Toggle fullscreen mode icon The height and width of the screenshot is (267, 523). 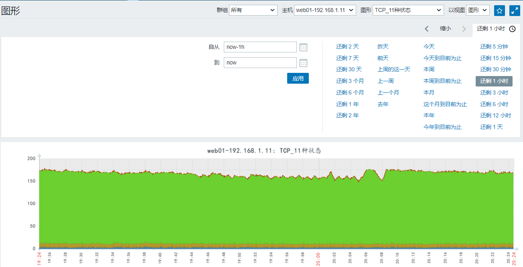click(x=515, y=11)
